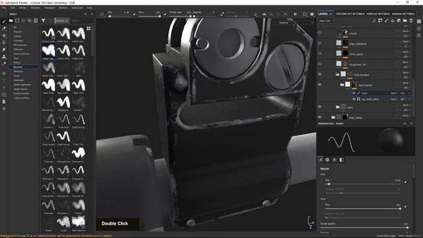Open mg_mask_editor blend mode dropdown
This screenshot has width=423, height=238.
(x=394, y=99)
